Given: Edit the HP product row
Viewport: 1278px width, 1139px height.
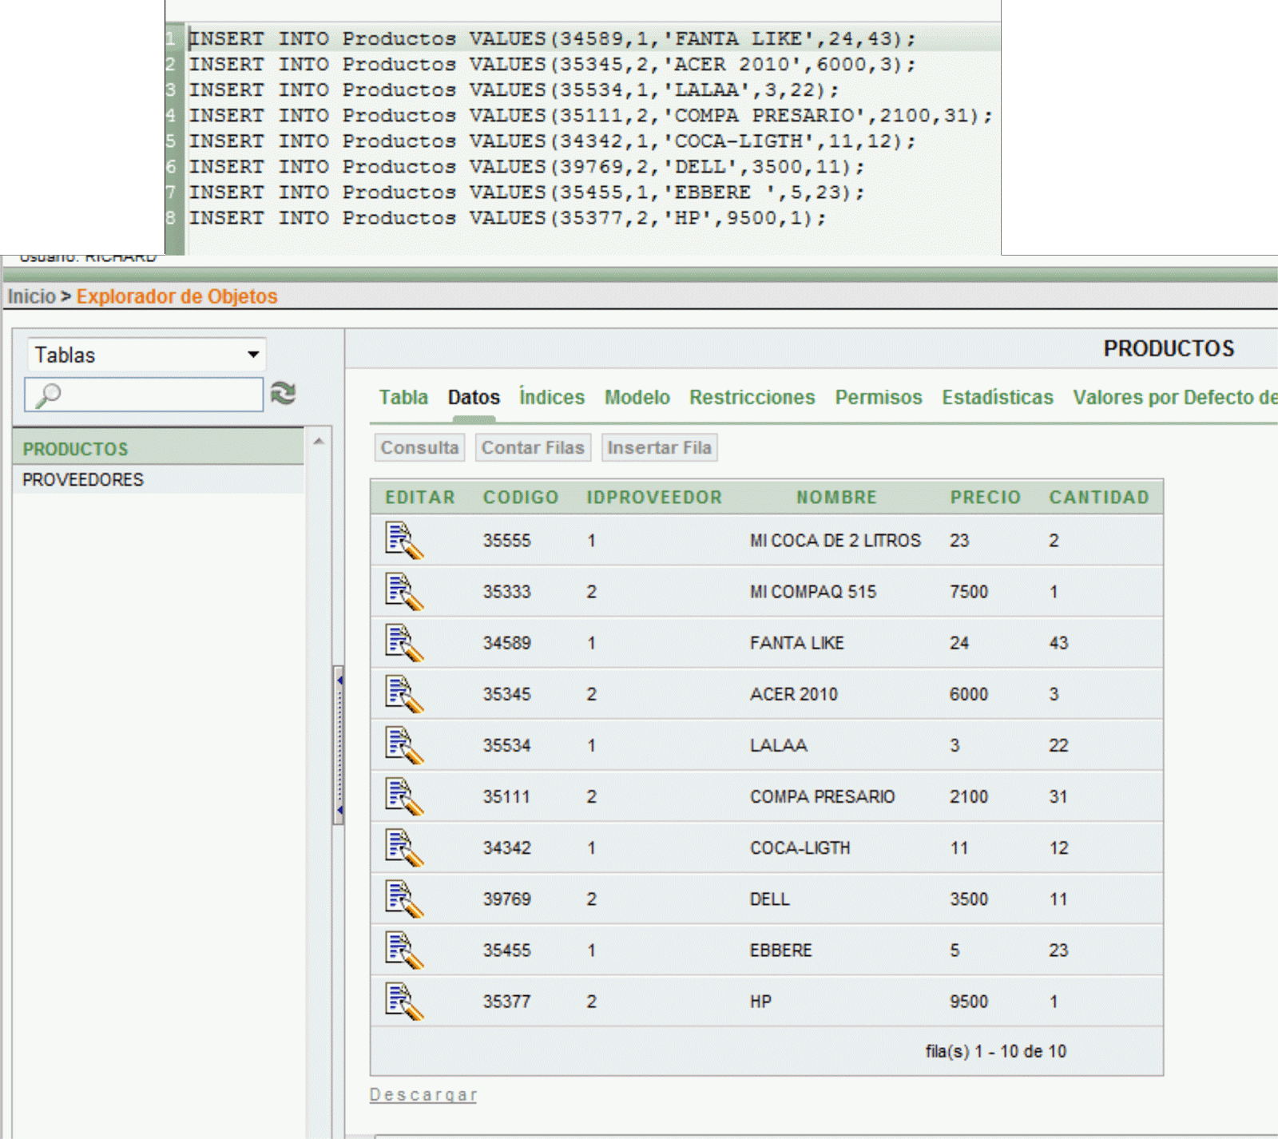Looking at the screenshot, I should [404, 1002].
